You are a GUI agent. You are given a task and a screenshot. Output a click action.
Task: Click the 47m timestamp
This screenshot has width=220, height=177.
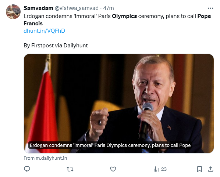pyautogui.click(x=109, y=8)
